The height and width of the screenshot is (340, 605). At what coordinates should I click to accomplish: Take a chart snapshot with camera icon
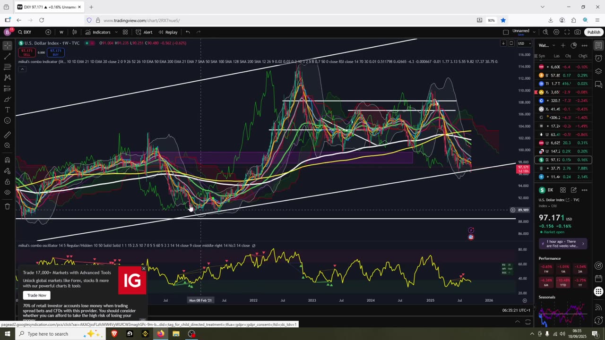point(578,32)
